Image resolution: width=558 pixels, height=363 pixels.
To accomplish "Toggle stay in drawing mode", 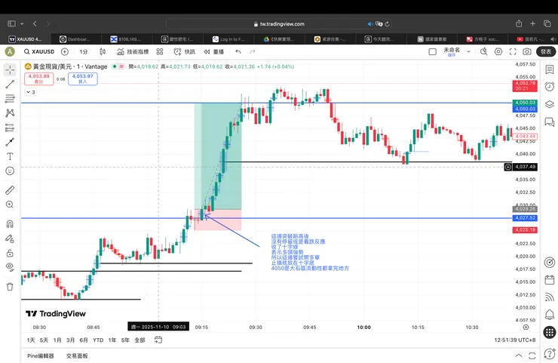I will pyautogui.click(x=10, y=238).
